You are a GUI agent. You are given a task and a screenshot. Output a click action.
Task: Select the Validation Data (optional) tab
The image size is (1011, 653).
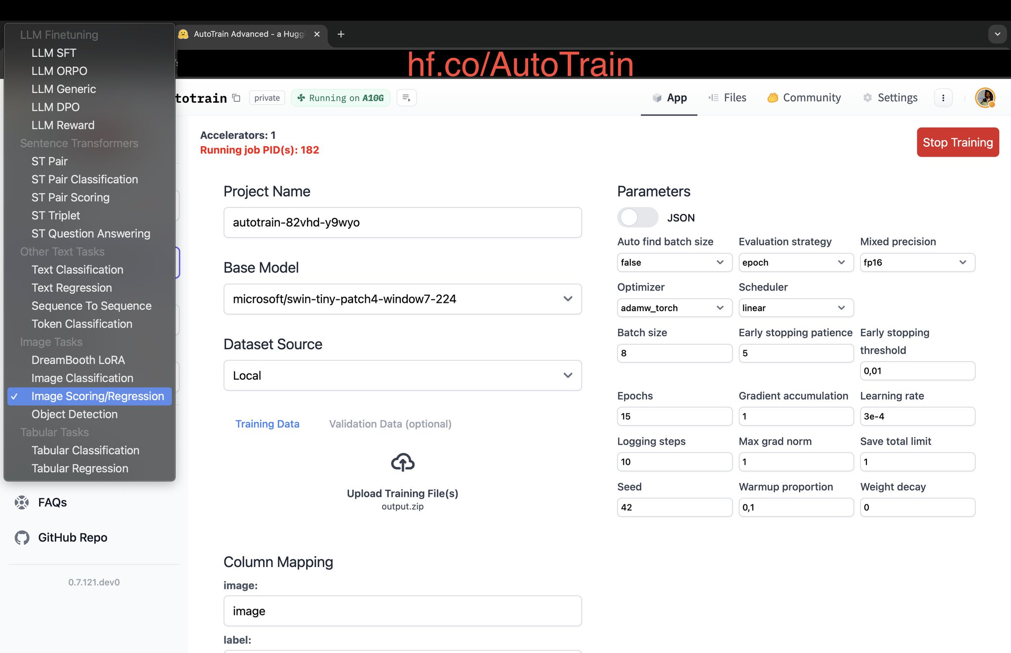click(390, 424)
